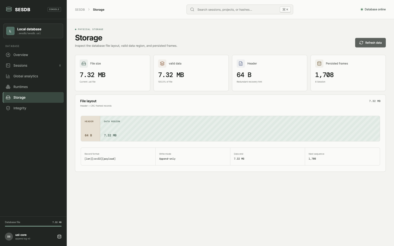Click the CONSOLE badge
394x246 pixels.
pyautogui.click(x=54, y=9)
